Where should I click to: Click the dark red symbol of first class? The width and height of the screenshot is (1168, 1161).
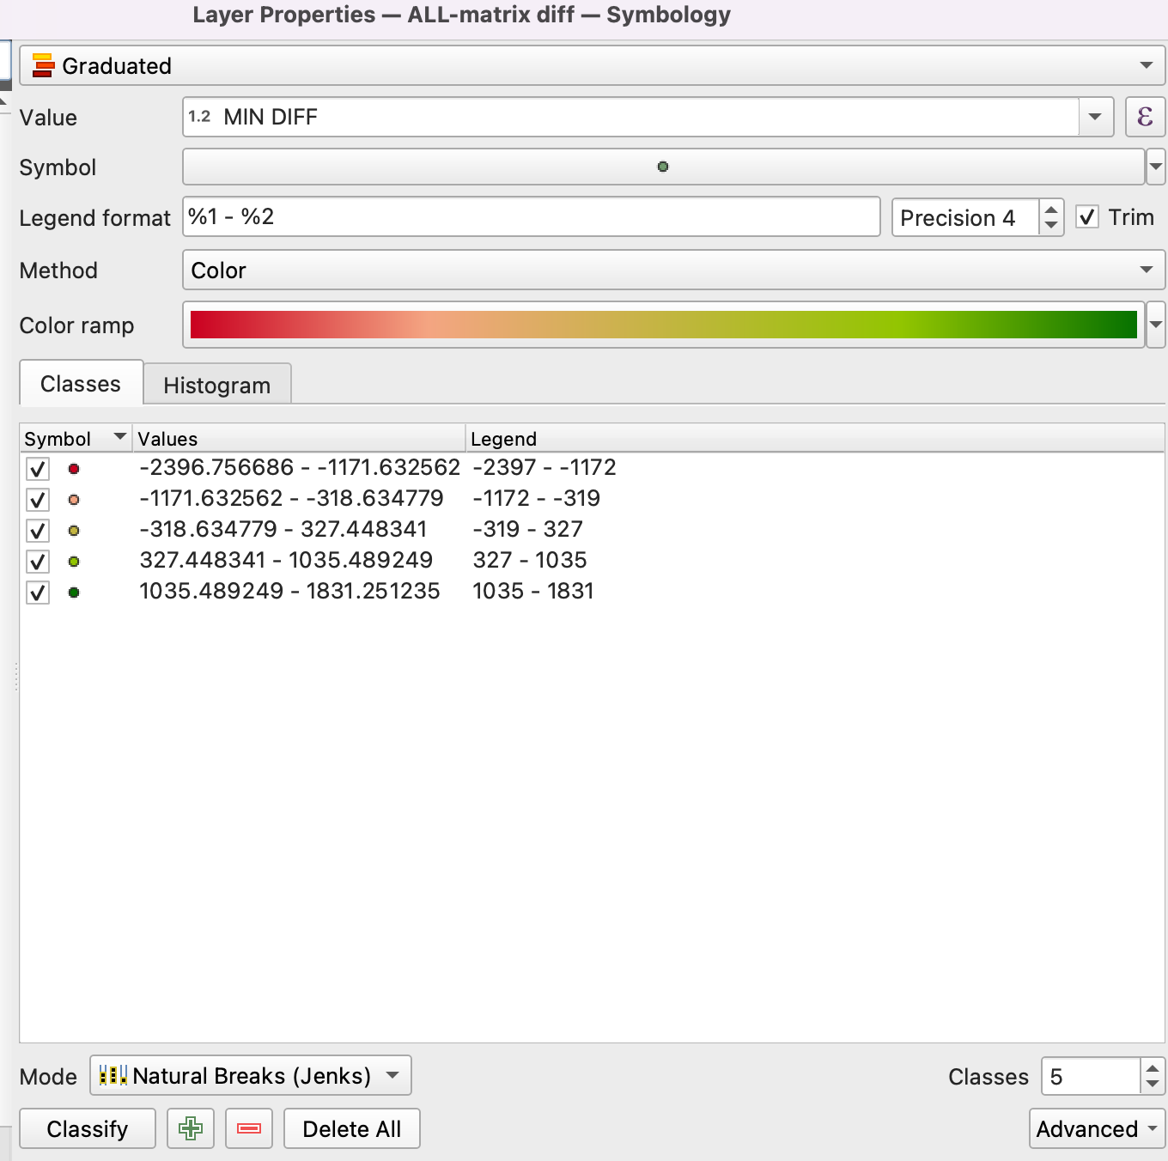click(x=74, y=469)
